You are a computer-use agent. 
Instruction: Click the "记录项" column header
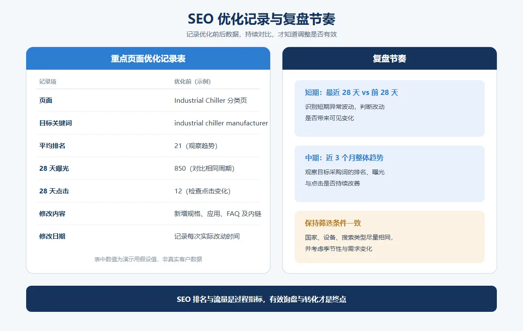48,82
